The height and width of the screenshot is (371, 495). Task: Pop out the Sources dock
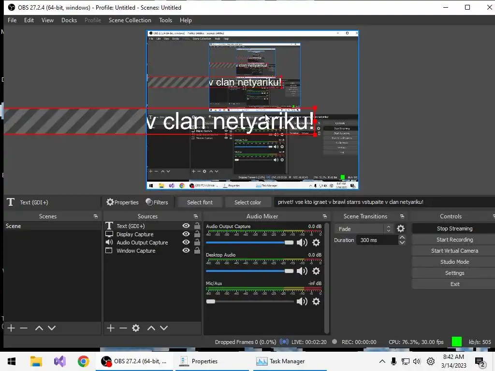(196, 216)
